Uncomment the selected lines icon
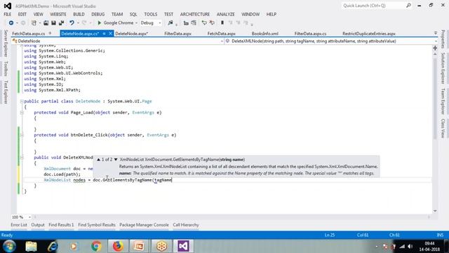 (x=212, y=23)
